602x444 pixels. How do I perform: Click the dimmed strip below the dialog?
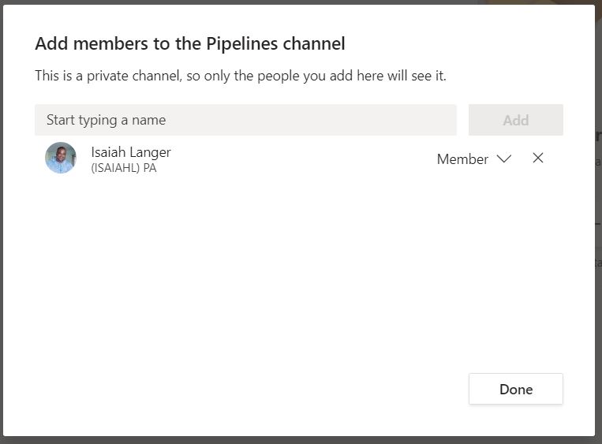click(x=300, y=440)
